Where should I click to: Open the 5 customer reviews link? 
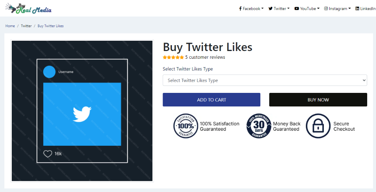tap(205, 57)
